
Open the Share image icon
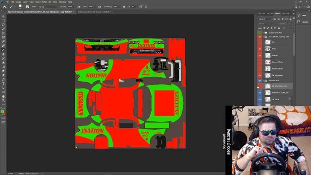click(308, 7)
